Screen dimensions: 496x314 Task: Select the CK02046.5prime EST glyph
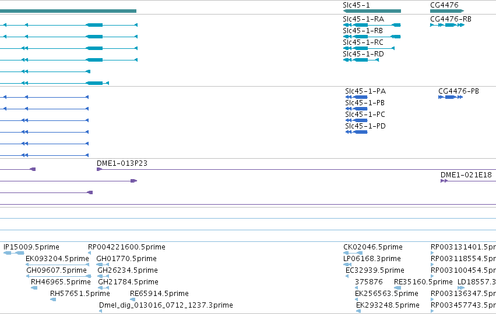tap(353, 253)
